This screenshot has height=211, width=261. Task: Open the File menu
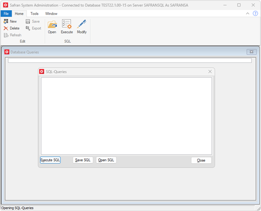(6, 14)
